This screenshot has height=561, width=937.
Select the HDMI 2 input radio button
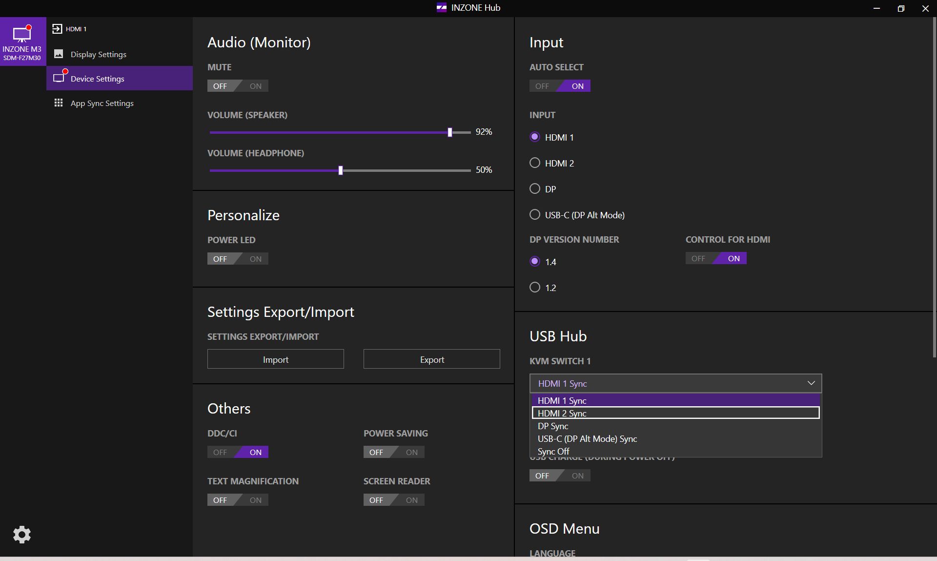click(x=535, y=163)
